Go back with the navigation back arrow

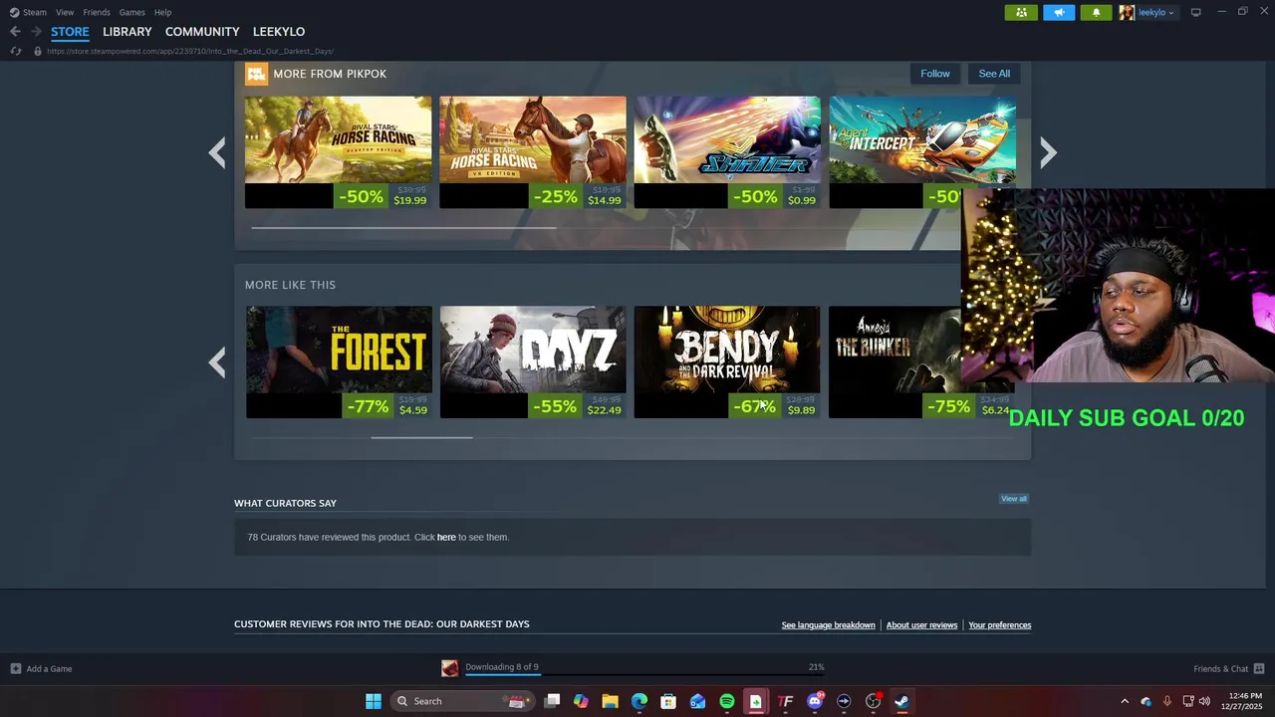pyautogui.click(x=15, y=32)
